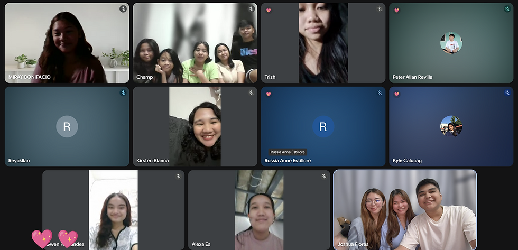Select Kirsten Blanca video feed
The image size is (518, 250).
195,126
